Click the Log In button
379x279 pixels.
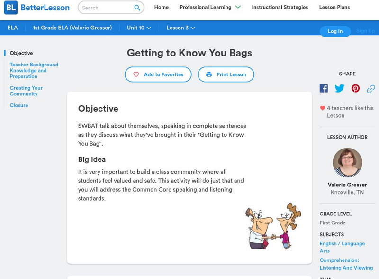click(335, 31)
